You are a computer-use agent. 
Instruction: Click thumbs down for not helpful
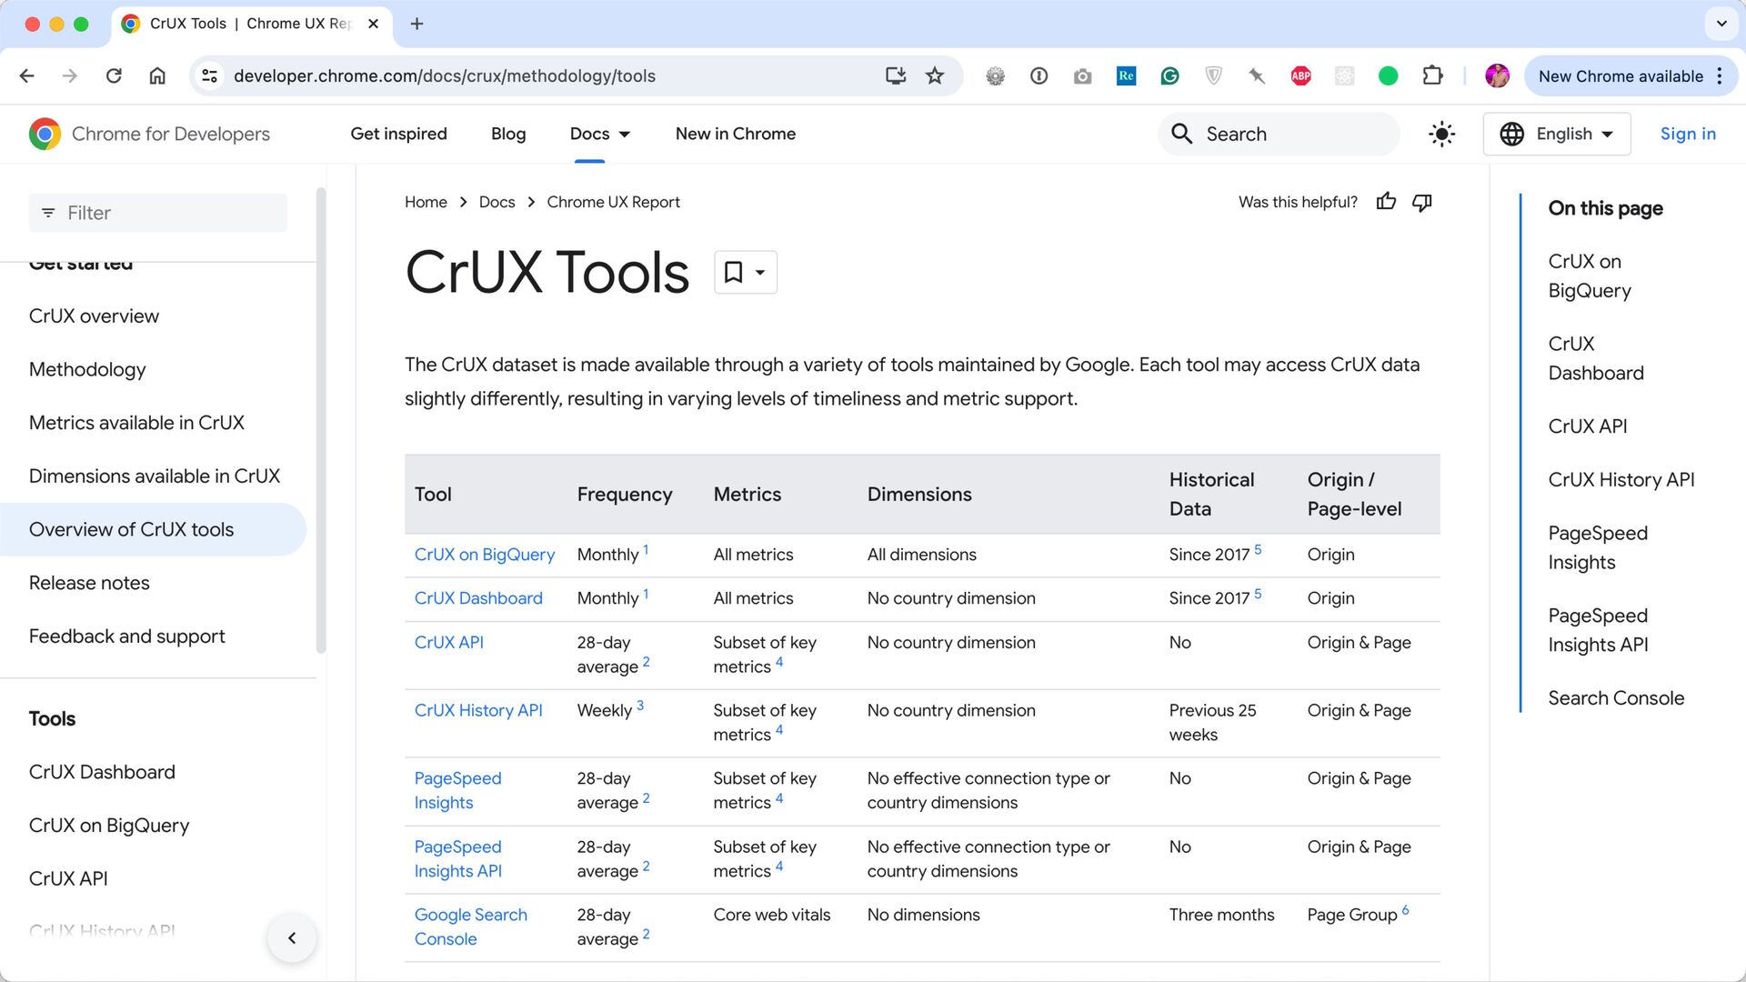coord(1422,202)
